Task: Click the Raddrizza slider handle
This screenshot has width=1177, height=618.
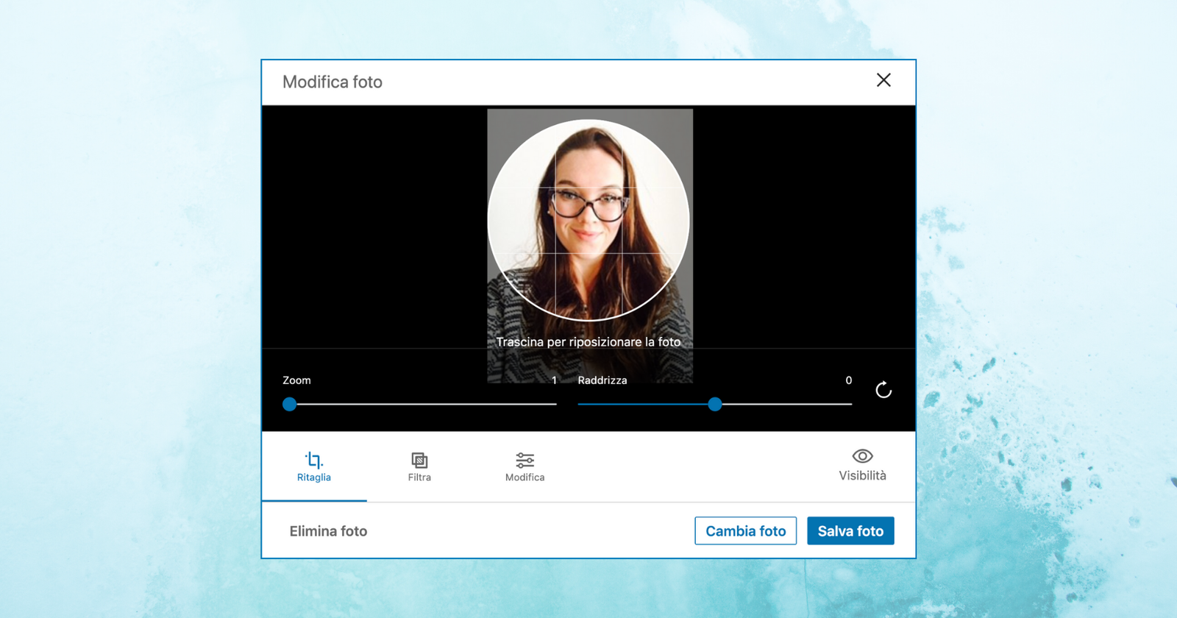Action: [x=715, y=404]
